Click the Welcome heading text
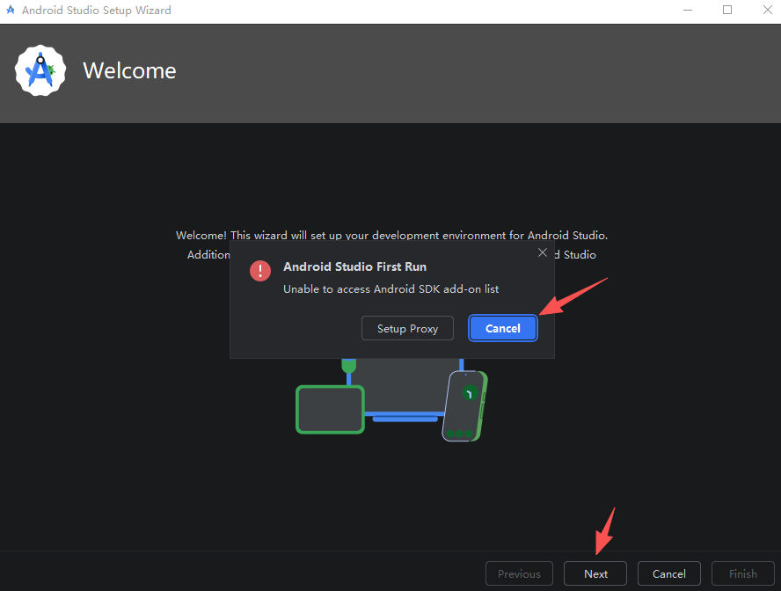 point(129,70)
